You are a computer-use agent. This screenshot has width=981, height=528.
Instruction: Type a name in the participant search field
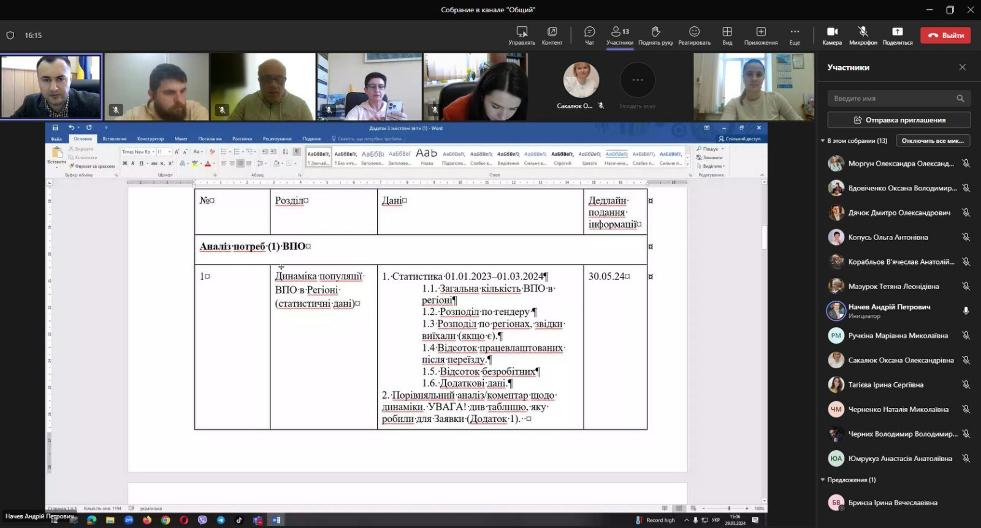[x=899, y=99]
